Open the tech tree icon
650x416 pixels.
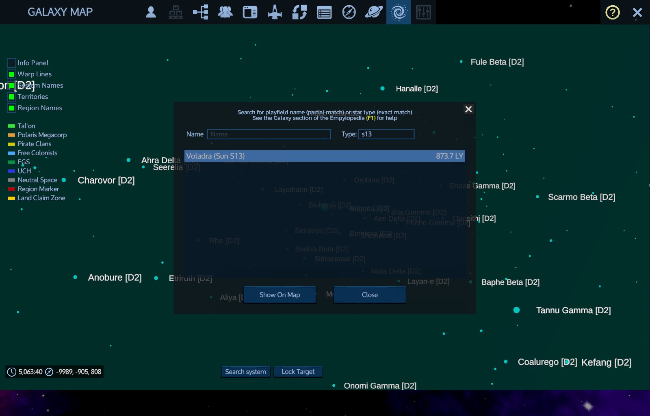[200, 12]
